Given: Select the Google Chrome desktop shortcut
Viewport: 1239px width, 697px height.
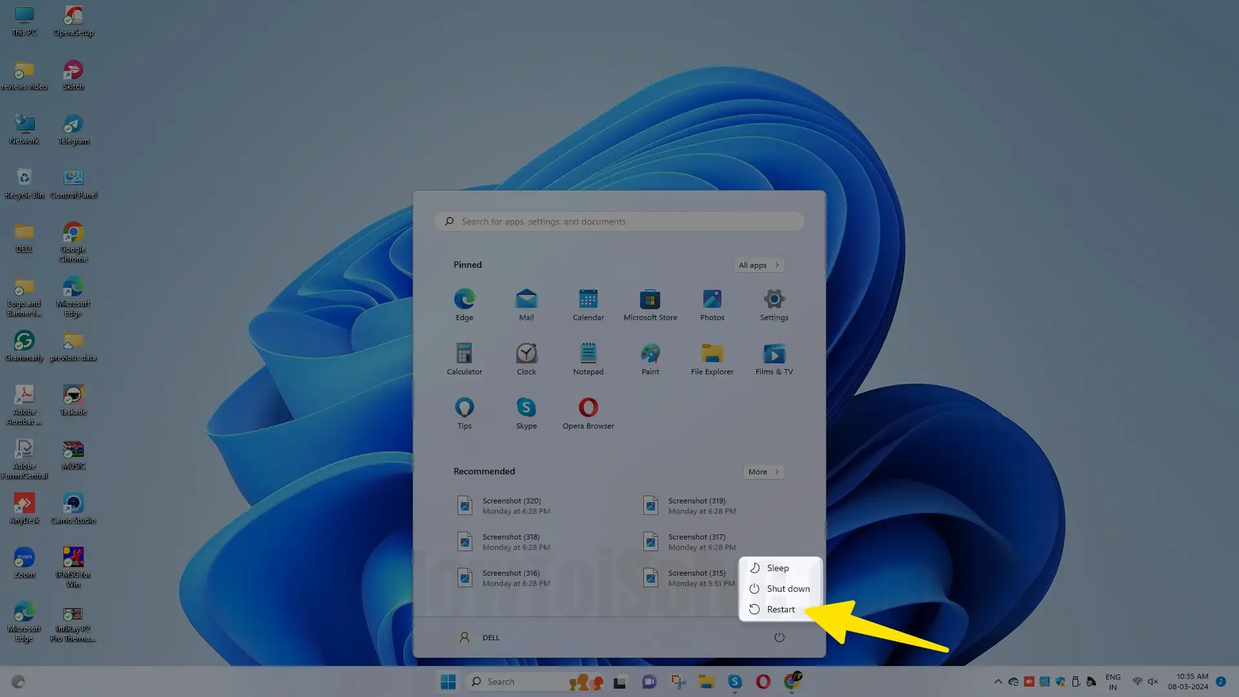Looking at the screenshot, I should click(73, 243).
